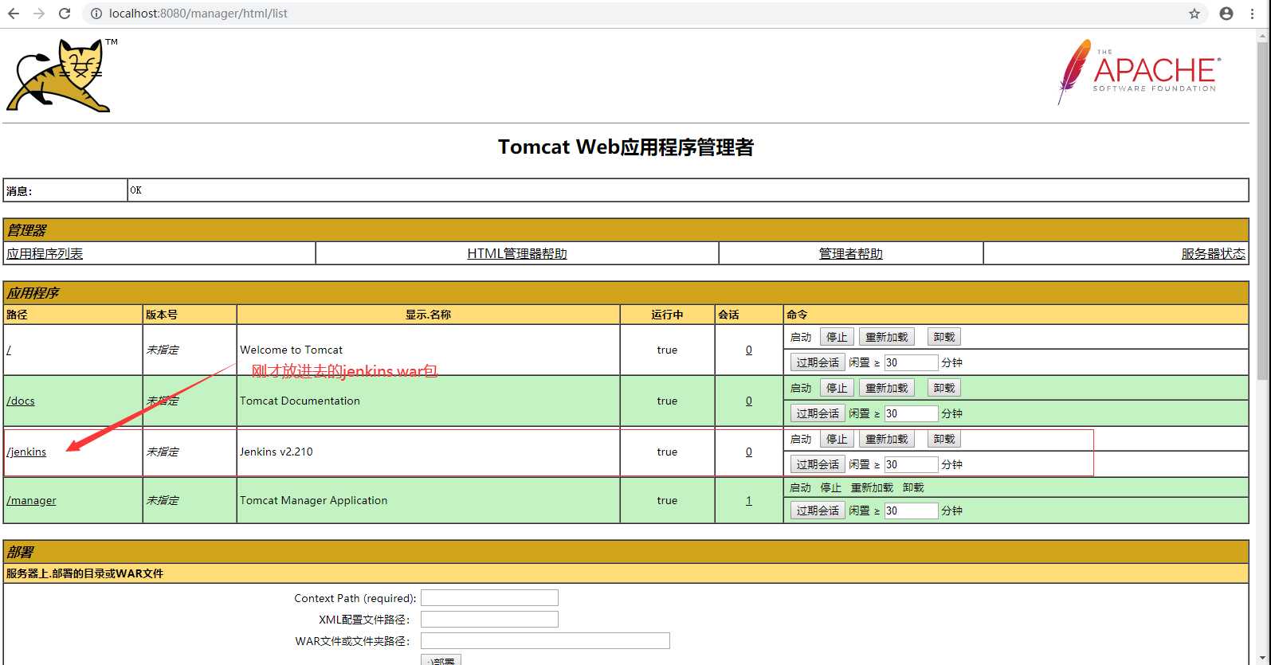Stop the /jenkins application
The width and height of the screenshot is (1271, 665).
pos(837,439)
